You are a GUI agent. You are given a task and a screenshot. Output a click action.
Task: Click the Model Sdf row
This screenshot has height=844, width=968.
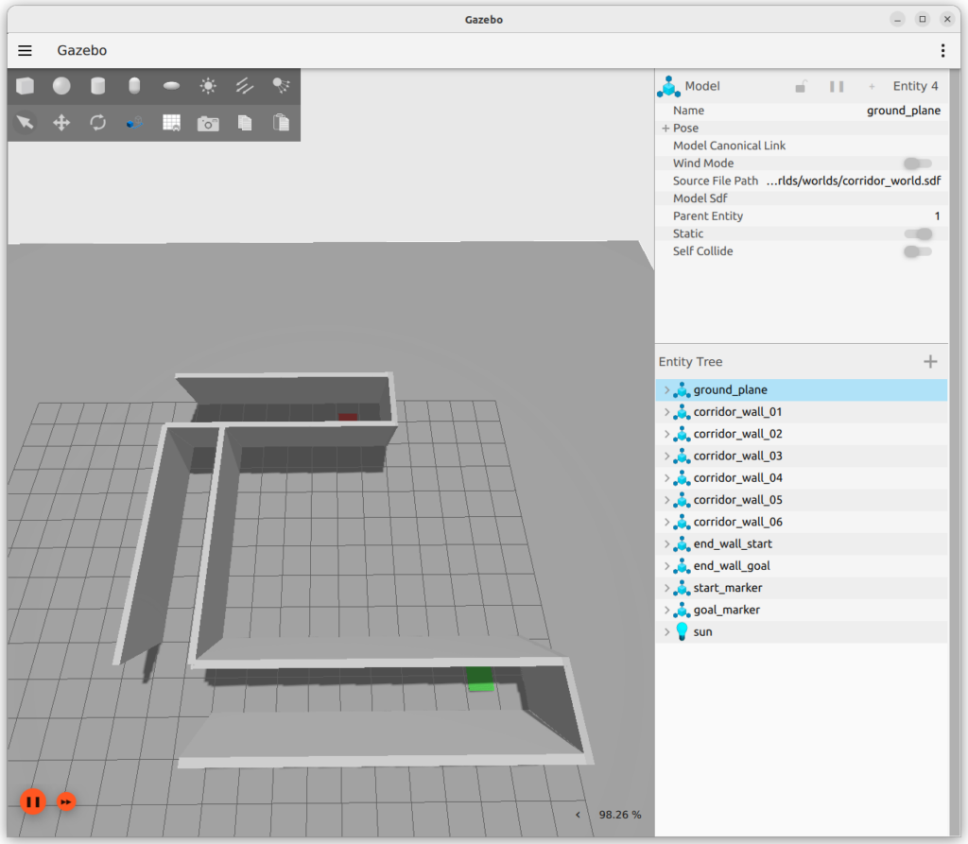(802, 198)
